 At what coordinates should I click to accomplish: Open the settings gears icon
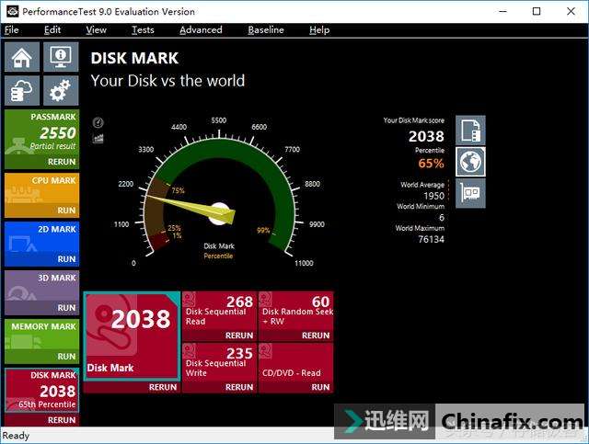point(61,91)
